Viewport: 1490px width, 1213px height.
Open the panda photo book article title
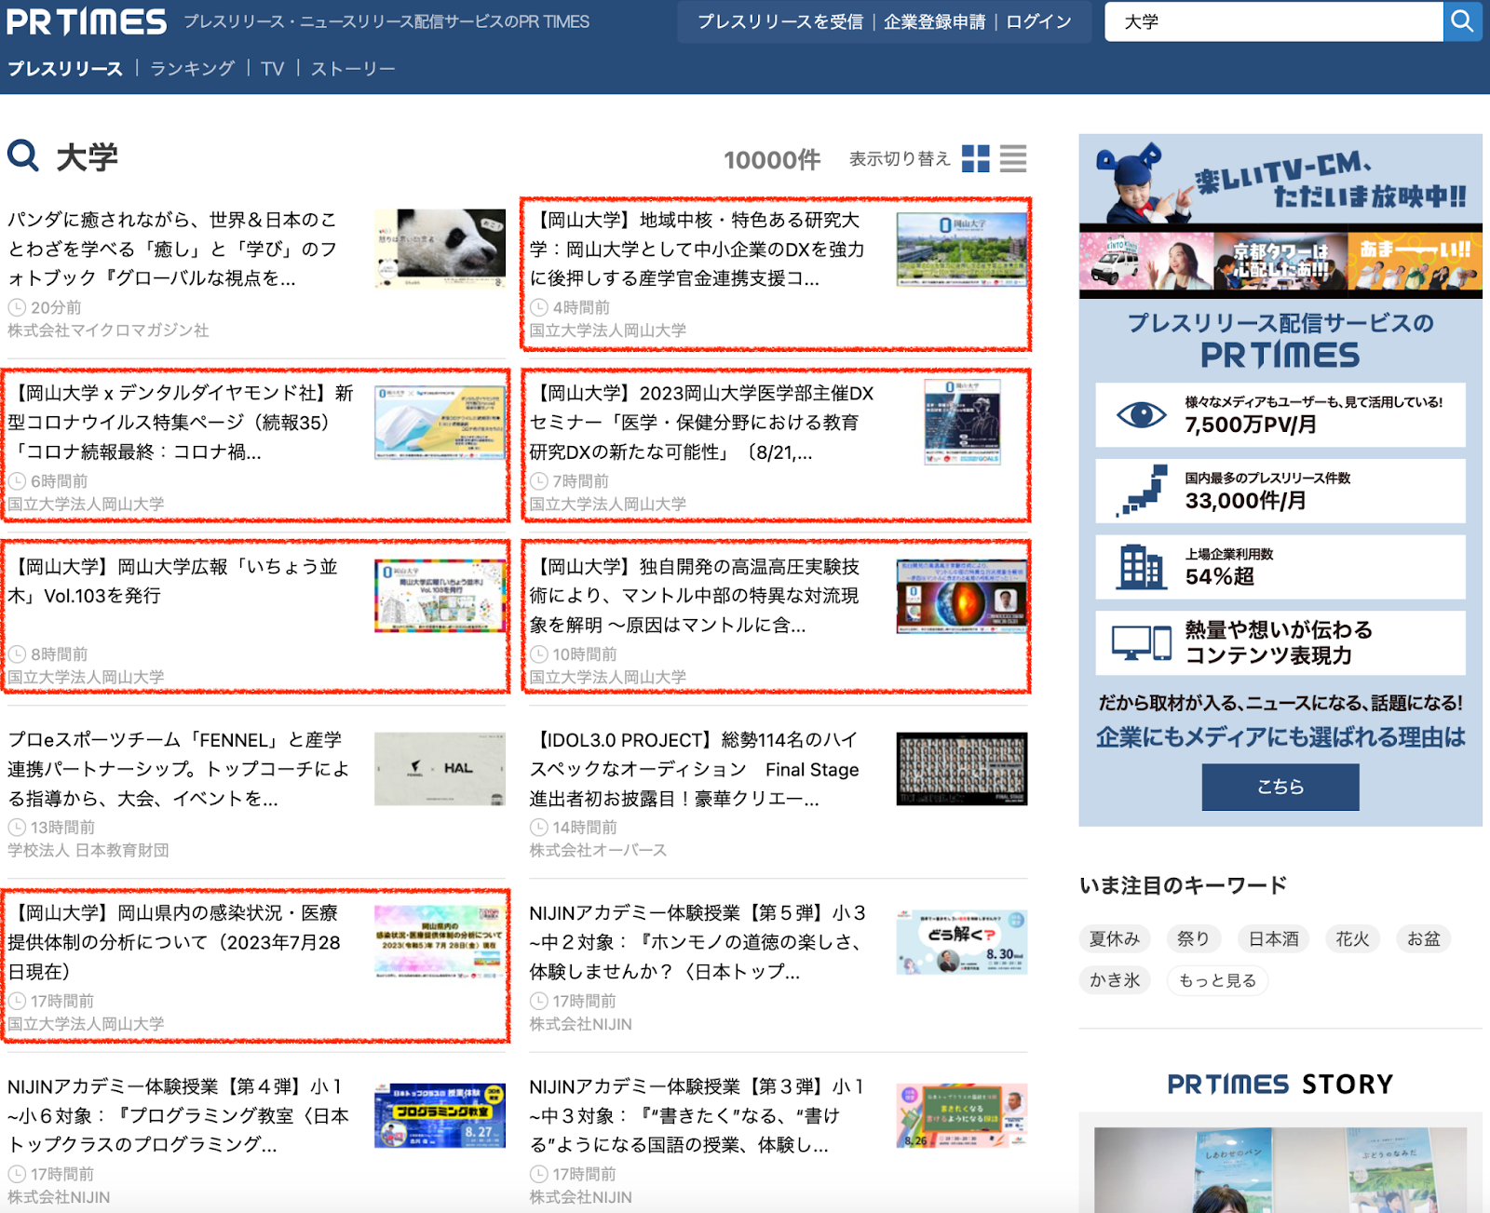pos(172,249)
